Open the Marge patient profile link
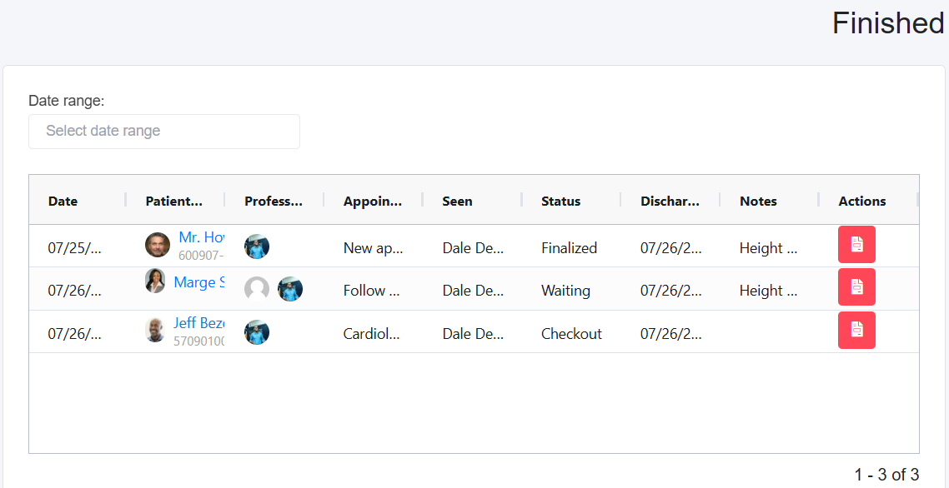 click(198, 282)
